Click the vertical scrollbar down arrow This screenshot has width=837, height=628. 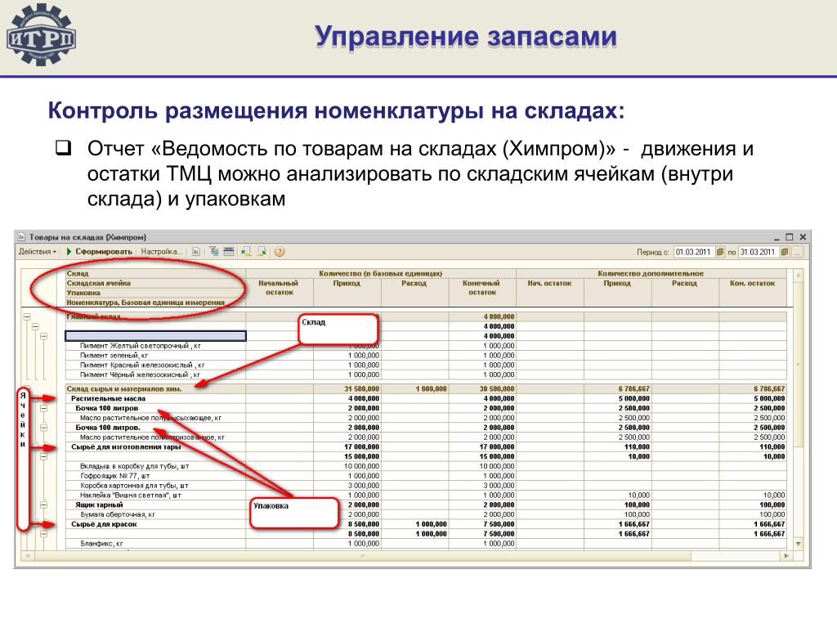(799, 544)
